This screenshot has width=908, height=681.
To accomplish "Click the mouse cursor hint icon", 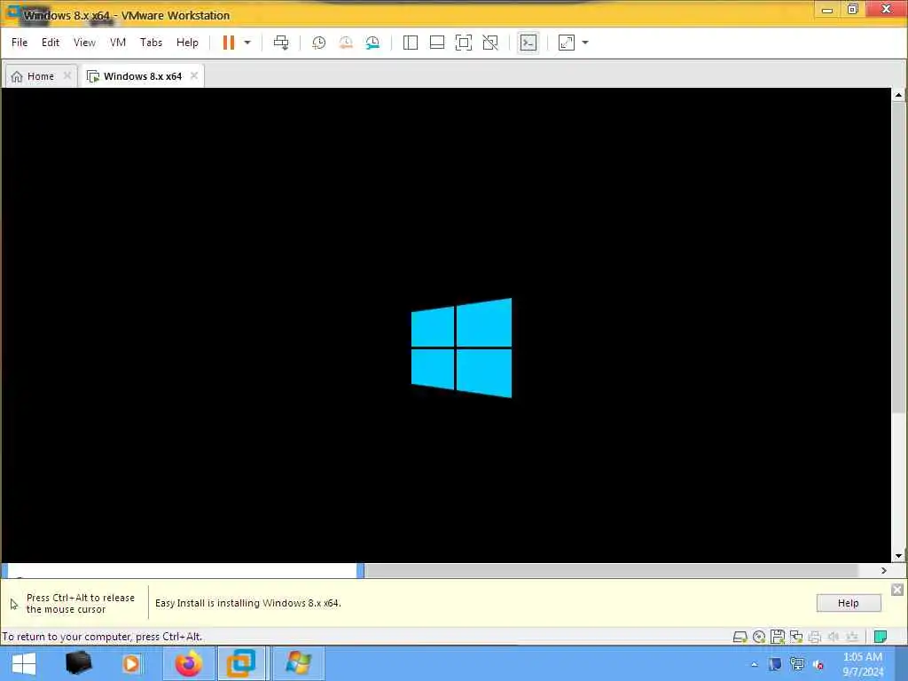I will (x=14, y=604).
